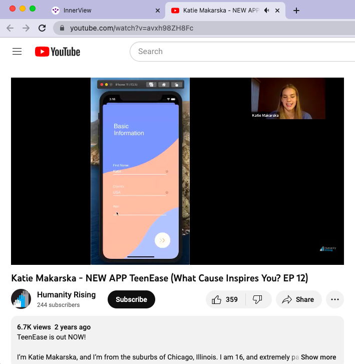Close the InnerView tab
This screenshot has width=355, height=364.
point(158,11)
